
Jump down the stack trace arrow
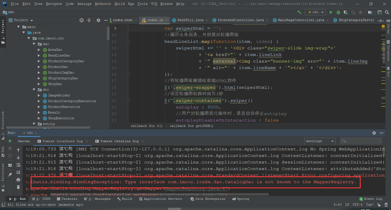click(18, 157)
